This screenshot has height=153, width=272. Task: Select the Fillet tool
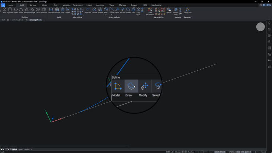point(106,10)
